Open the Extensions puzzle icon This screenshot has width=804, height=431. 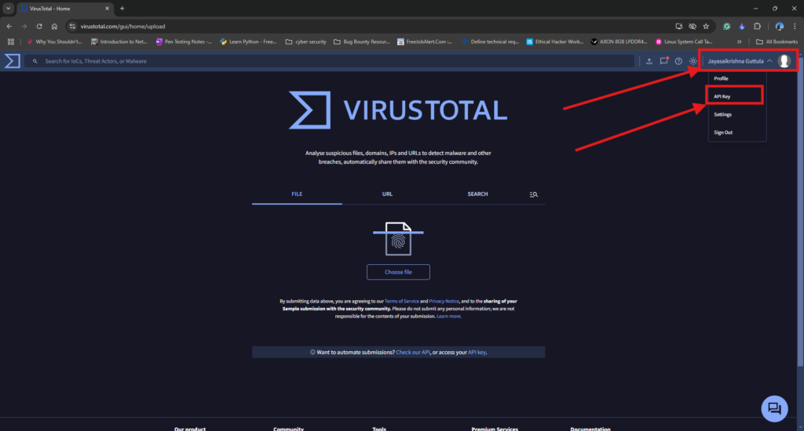(x=758, y=26)
